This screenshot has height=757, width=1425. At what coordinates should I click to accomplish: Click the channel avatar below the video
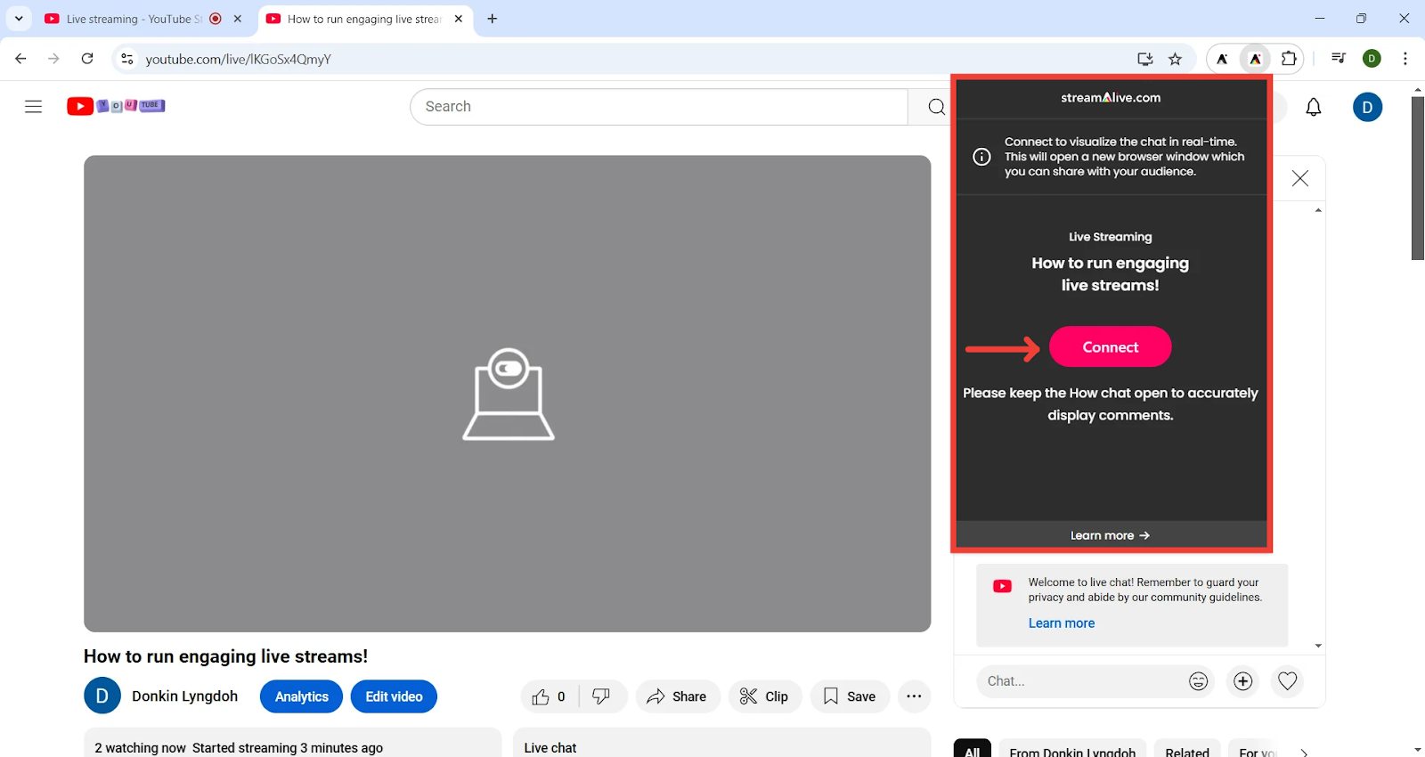tap(102, 696)
